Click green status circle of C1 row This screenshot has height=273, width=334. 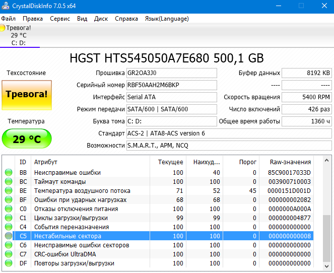9,218
